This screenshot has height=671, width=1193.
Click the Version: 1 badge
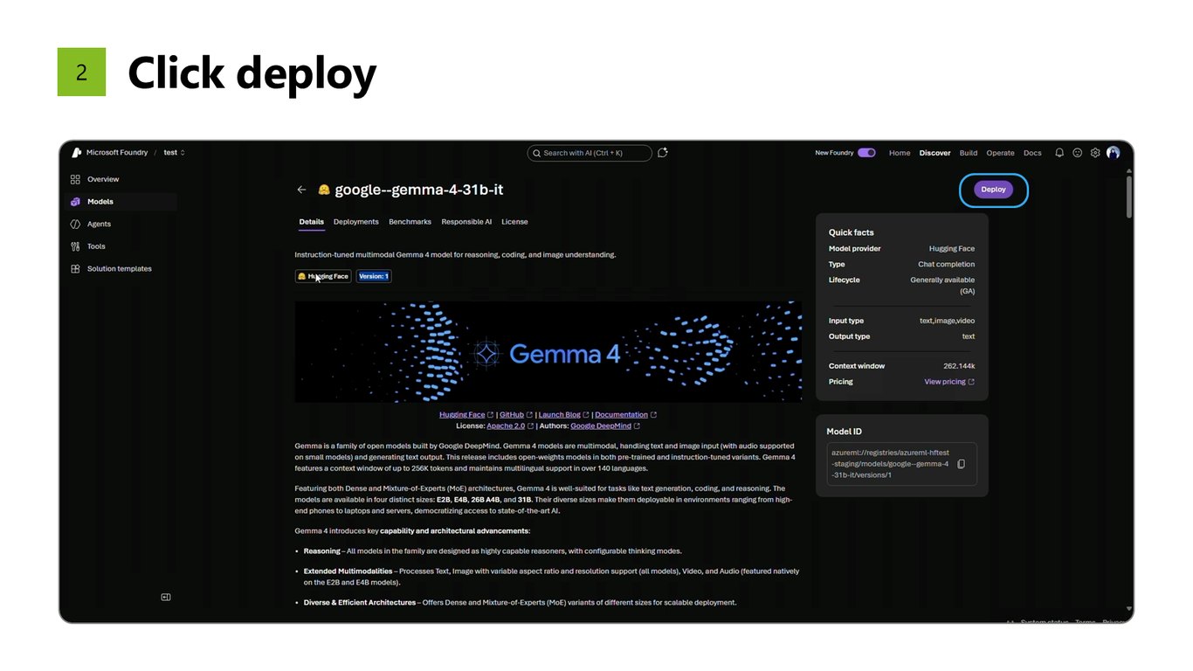[x=373, y=276]
